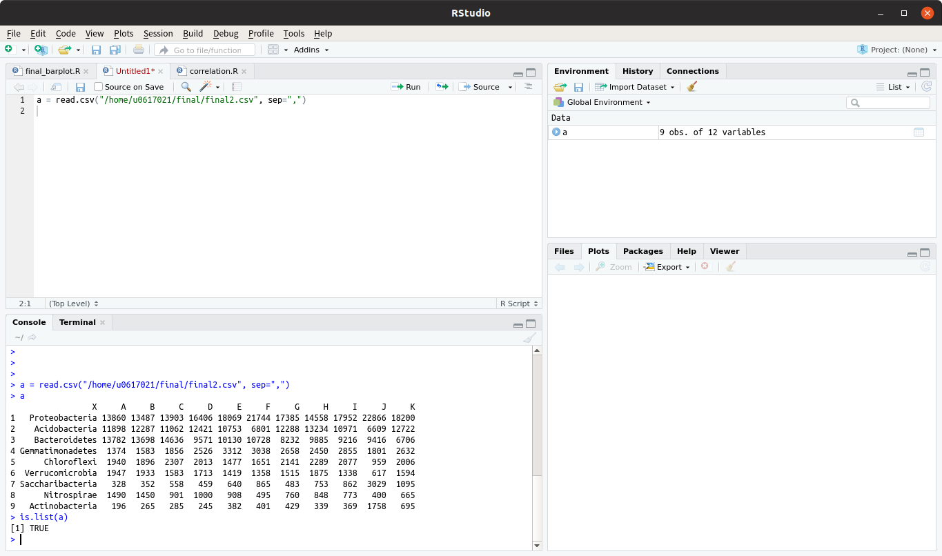This screenshot has width=942, height=556.
Task: Expand data frame a in the Environment
Action: point(556,132)
